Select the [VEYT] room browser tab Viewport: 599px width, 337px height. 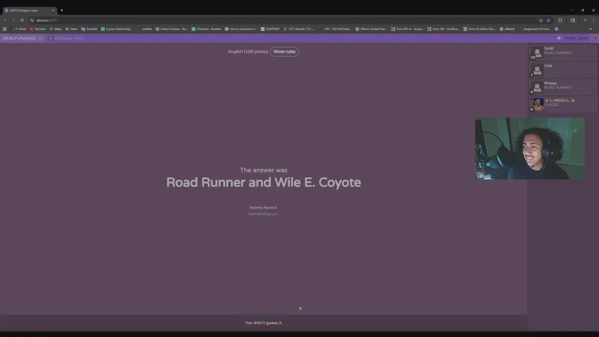click(29, 10)
